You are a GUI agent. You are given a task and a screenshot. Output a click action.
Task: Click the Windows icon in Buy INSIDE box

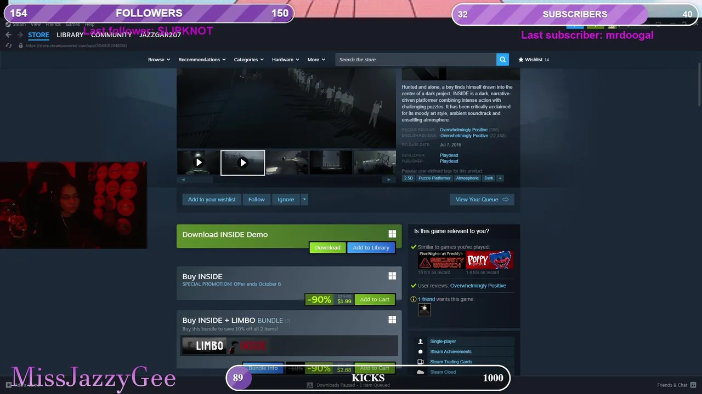392,276
